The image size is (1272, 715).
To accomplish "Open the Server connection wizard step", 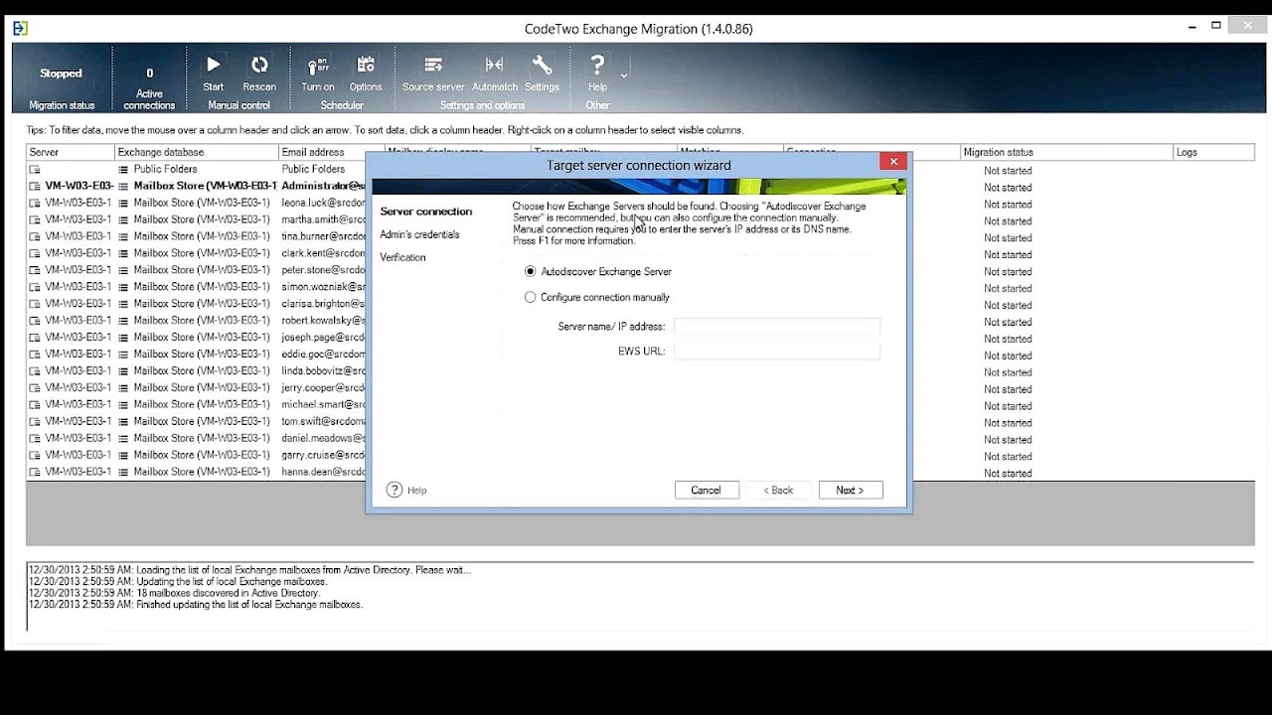I will point(426,212).
